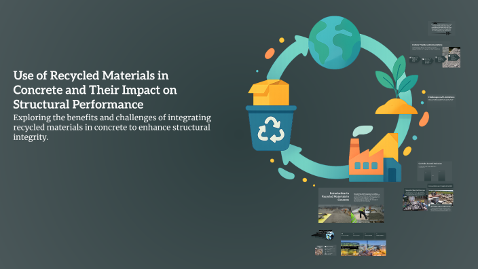Viewport: 478px width, 269px height.
Task: Open the 'Case Studies' slide with bar chart
Action: coord(435,171)
